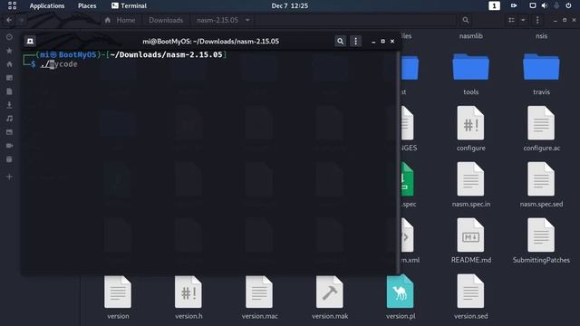Open Recent in file manager sidebar

coord(9,37)
